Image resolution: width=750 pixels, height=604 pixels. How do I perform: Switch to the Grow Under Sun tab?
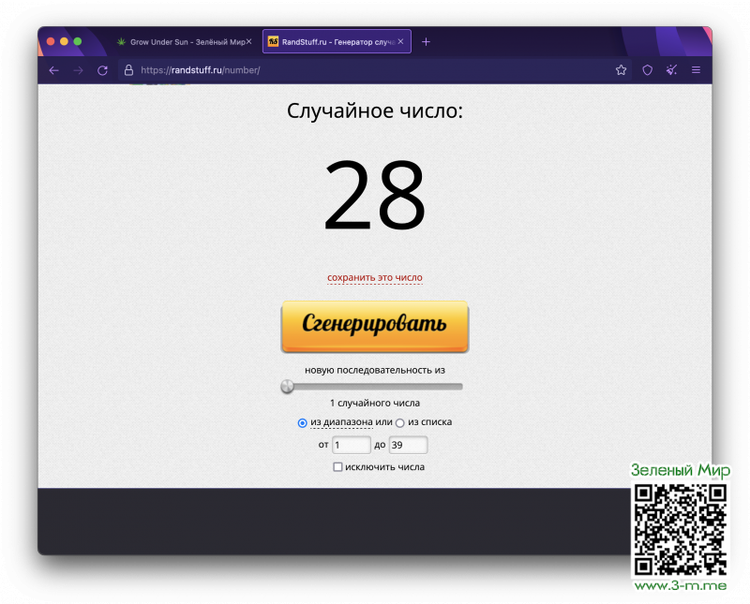tap(178, 42)
